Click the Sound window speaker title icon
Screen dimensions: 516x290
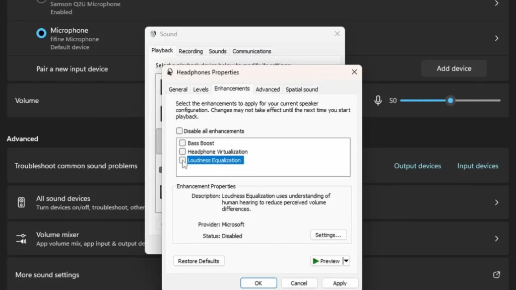pos(153,34)
